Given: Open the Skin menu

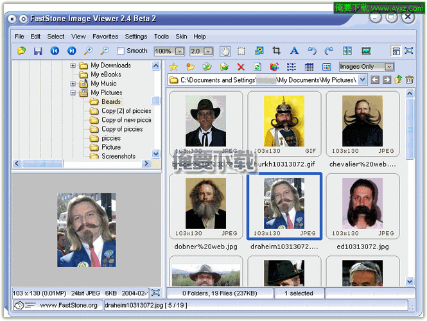Looking at the screenshot, I should [181, 37].
